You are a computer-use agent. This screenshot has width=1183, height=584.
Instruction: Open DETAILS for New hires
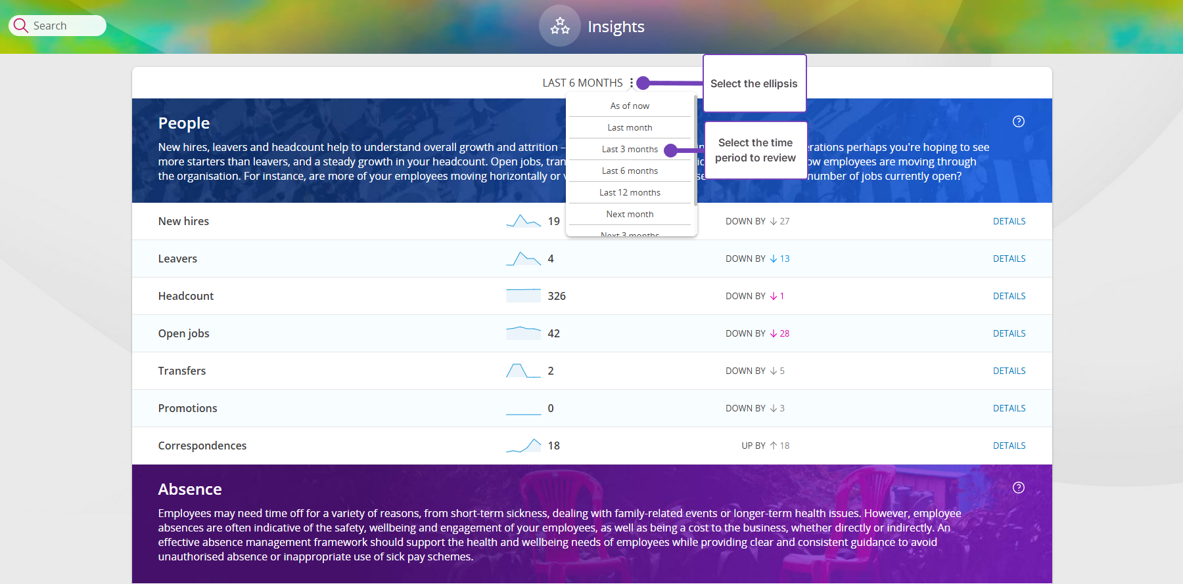pyautogui.click(x=1009, y=221)
